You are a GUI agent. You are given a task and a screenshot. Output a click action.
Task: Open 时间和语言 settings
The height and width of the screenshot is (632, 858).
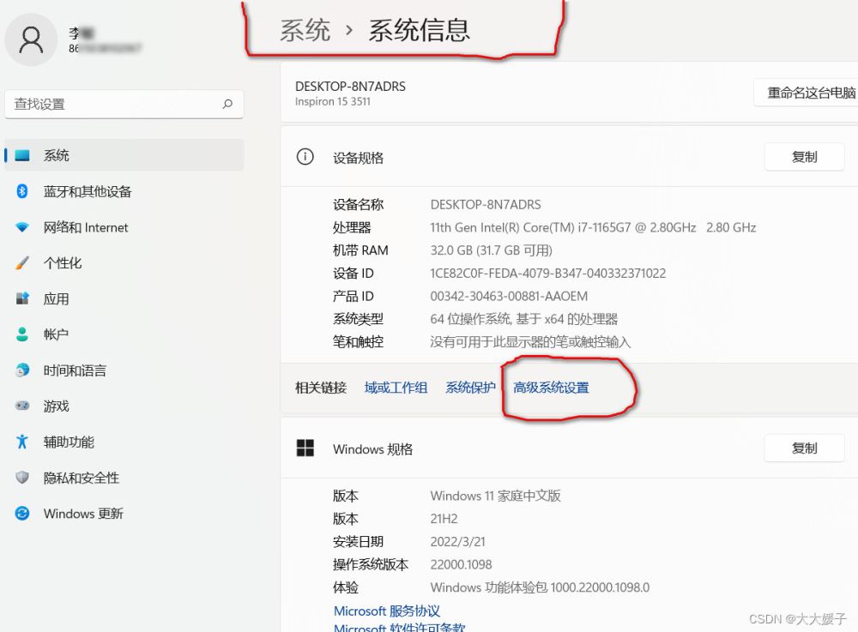click(x=124, y=370)
